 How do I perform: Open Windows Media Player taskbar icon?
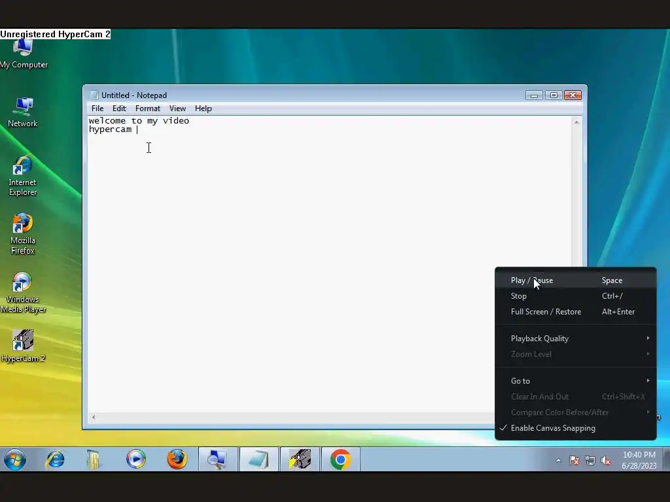(136, 460)
